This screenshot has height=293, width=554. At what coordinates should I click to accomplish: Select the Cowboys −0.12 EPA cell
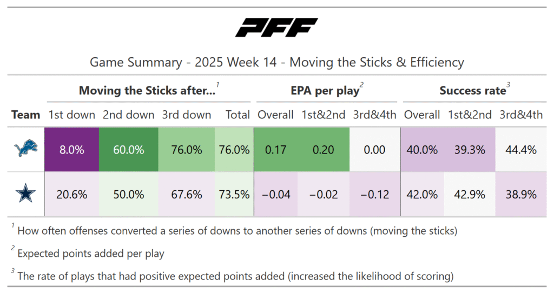(374, 195)
